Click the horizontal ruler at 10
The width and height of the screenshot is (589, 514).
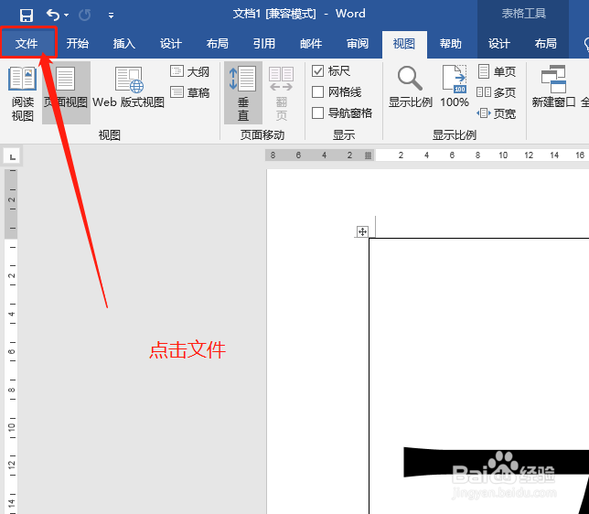tap(503, 155)
